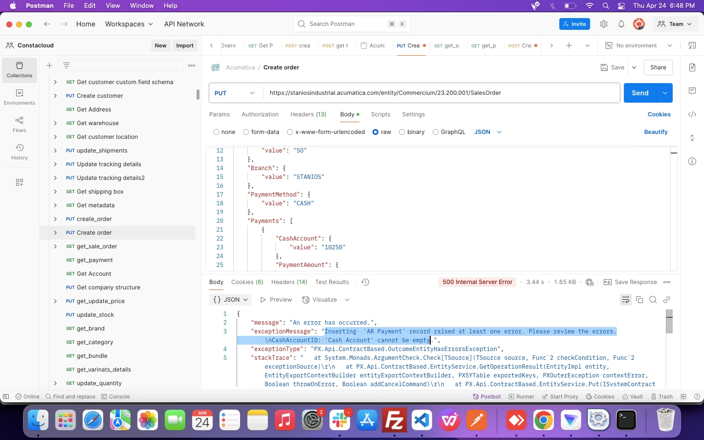Open the collections three-dot options menu

[x=192, y=66]
